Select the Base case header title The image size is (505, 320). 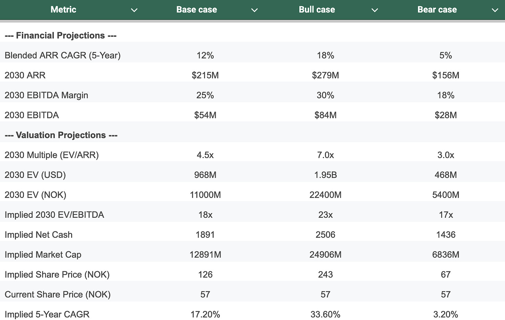pyautogui.click(x=196, y=10)
